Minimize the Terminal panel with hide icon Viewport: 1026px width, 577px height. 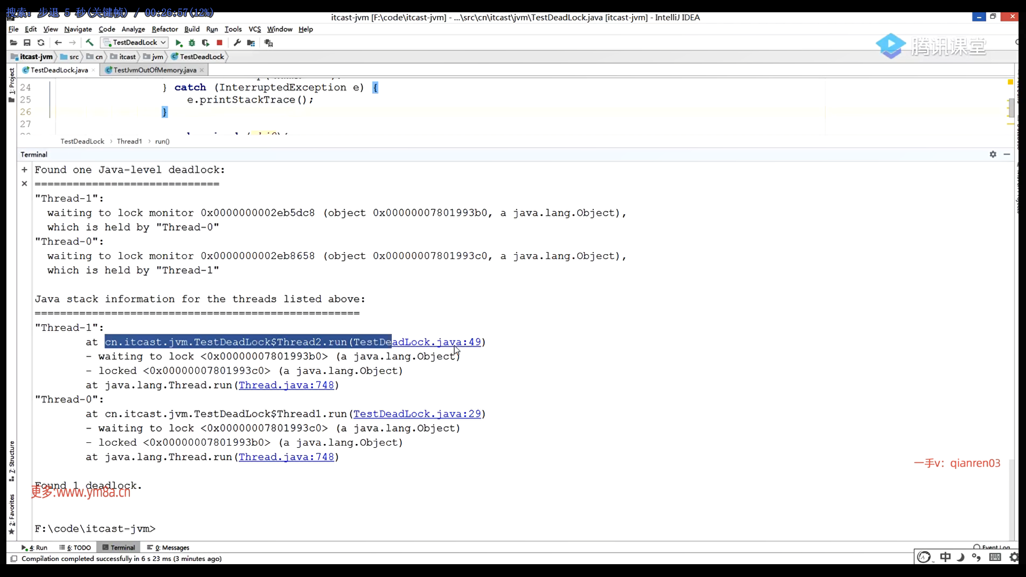pyautogui.click(x=1007, y=154)
